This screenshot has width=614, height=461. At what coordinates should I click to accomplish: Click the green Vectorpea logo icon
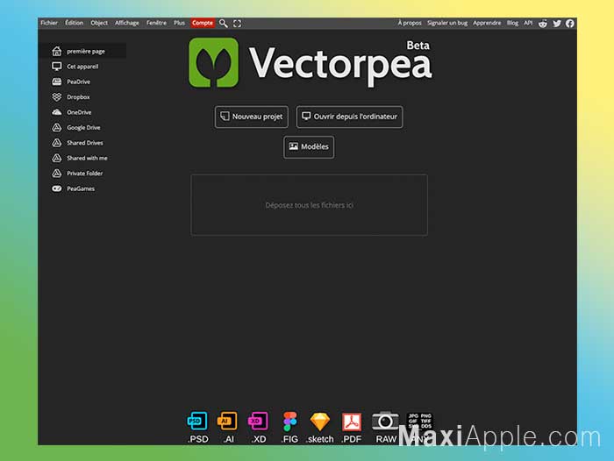[213, 62]
